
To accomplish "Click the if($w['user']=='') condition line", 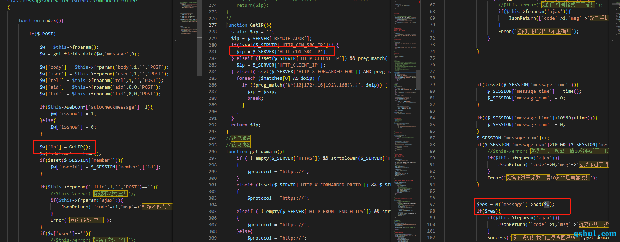I will [x=65, y=233].
